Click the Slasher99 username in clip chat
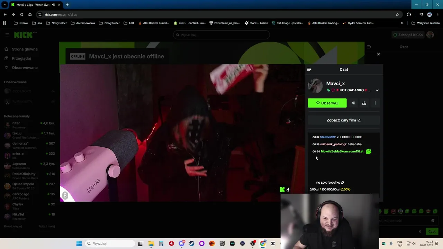Screen dimensions: 443x249 click(328, 137)
